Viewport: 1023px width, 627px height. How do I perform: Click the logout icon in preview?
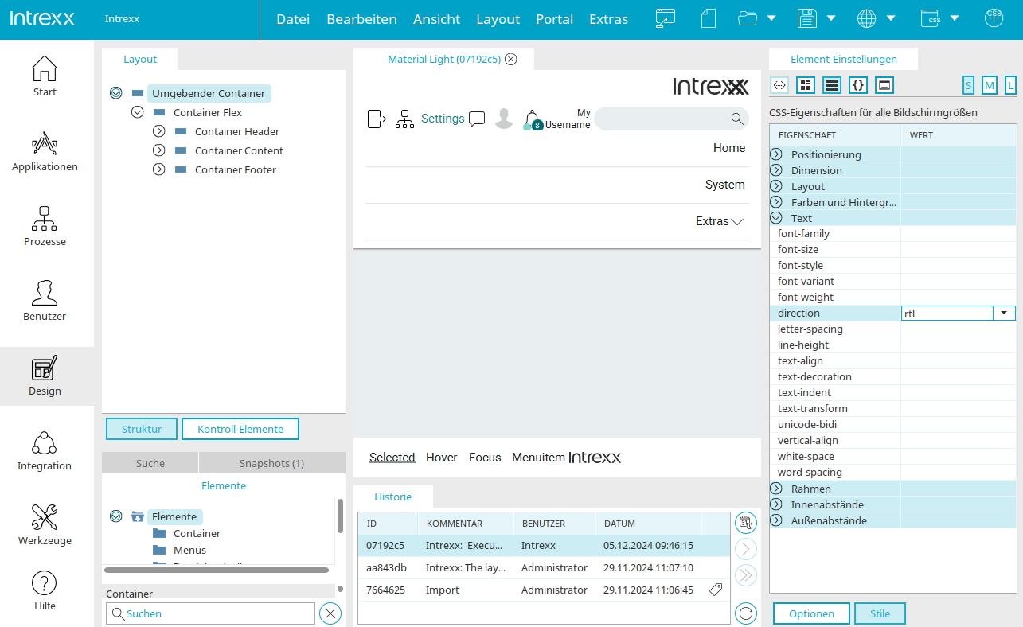point(377,119)
